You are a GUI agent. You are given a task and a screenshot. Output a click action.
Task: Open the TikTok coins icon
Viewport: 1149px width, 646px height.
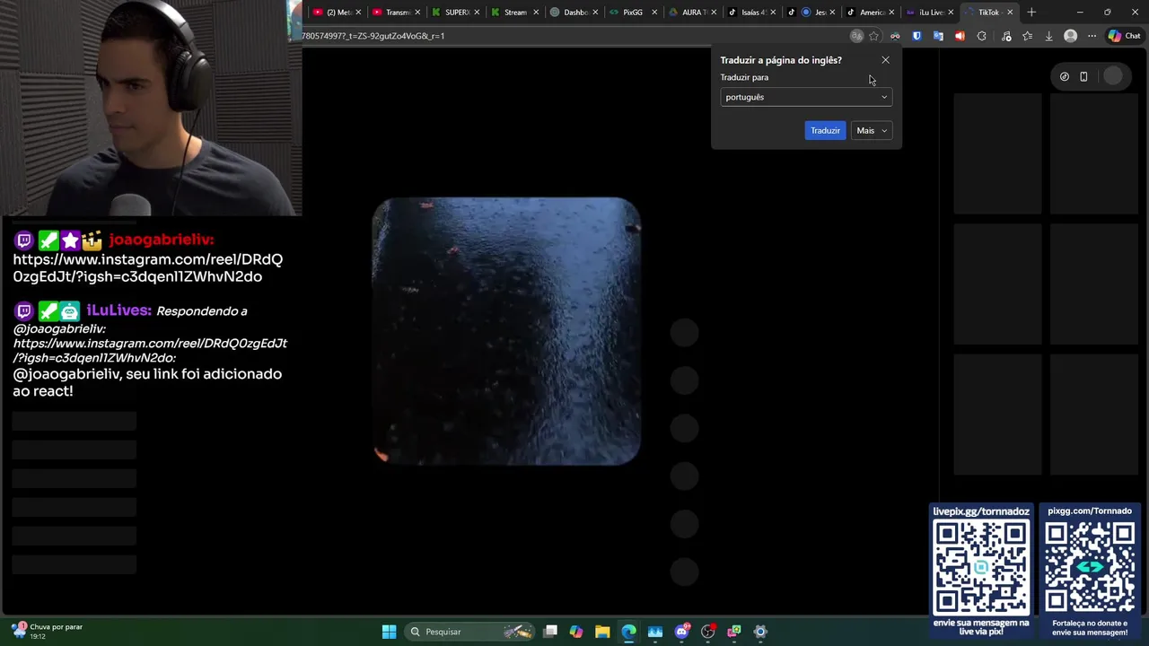click(1065, 76)
